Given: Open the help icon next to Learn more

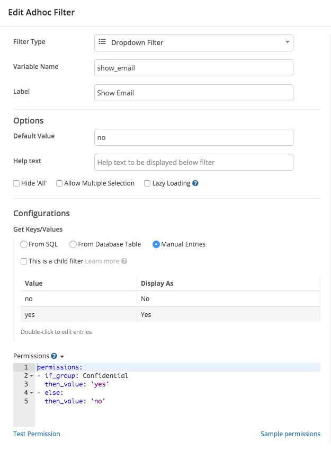Looking at the screenshot, I should [122, 261].
